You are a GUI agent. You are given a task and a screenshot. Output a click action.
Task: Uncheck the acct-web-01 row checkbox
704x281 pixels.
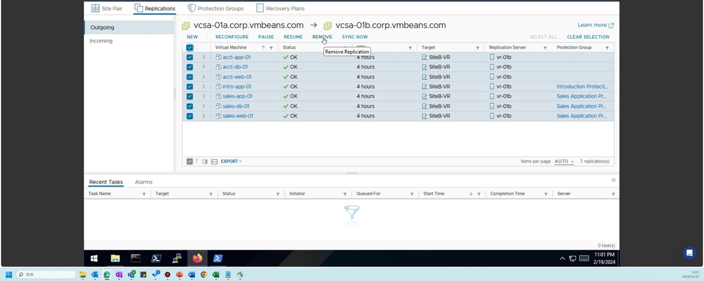click(x=189, y=77)
